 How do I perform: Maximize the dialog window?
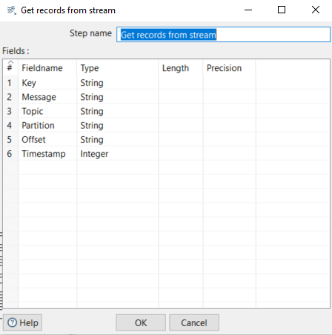point(282,10)
